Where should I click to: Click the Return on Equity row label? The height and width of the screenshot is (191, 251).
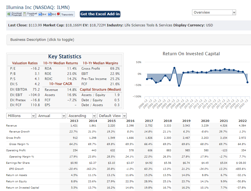[x=16, y=181]
